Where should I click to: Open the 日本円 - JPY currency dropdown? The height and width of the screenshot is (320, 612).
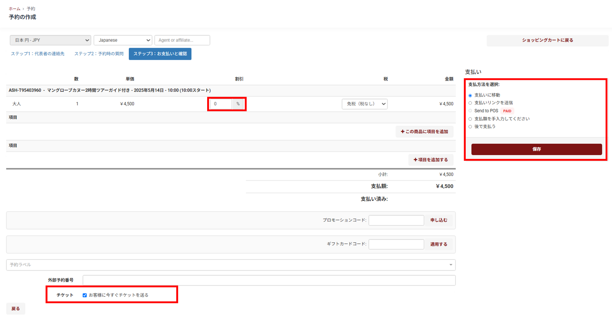tap(50, 40)
